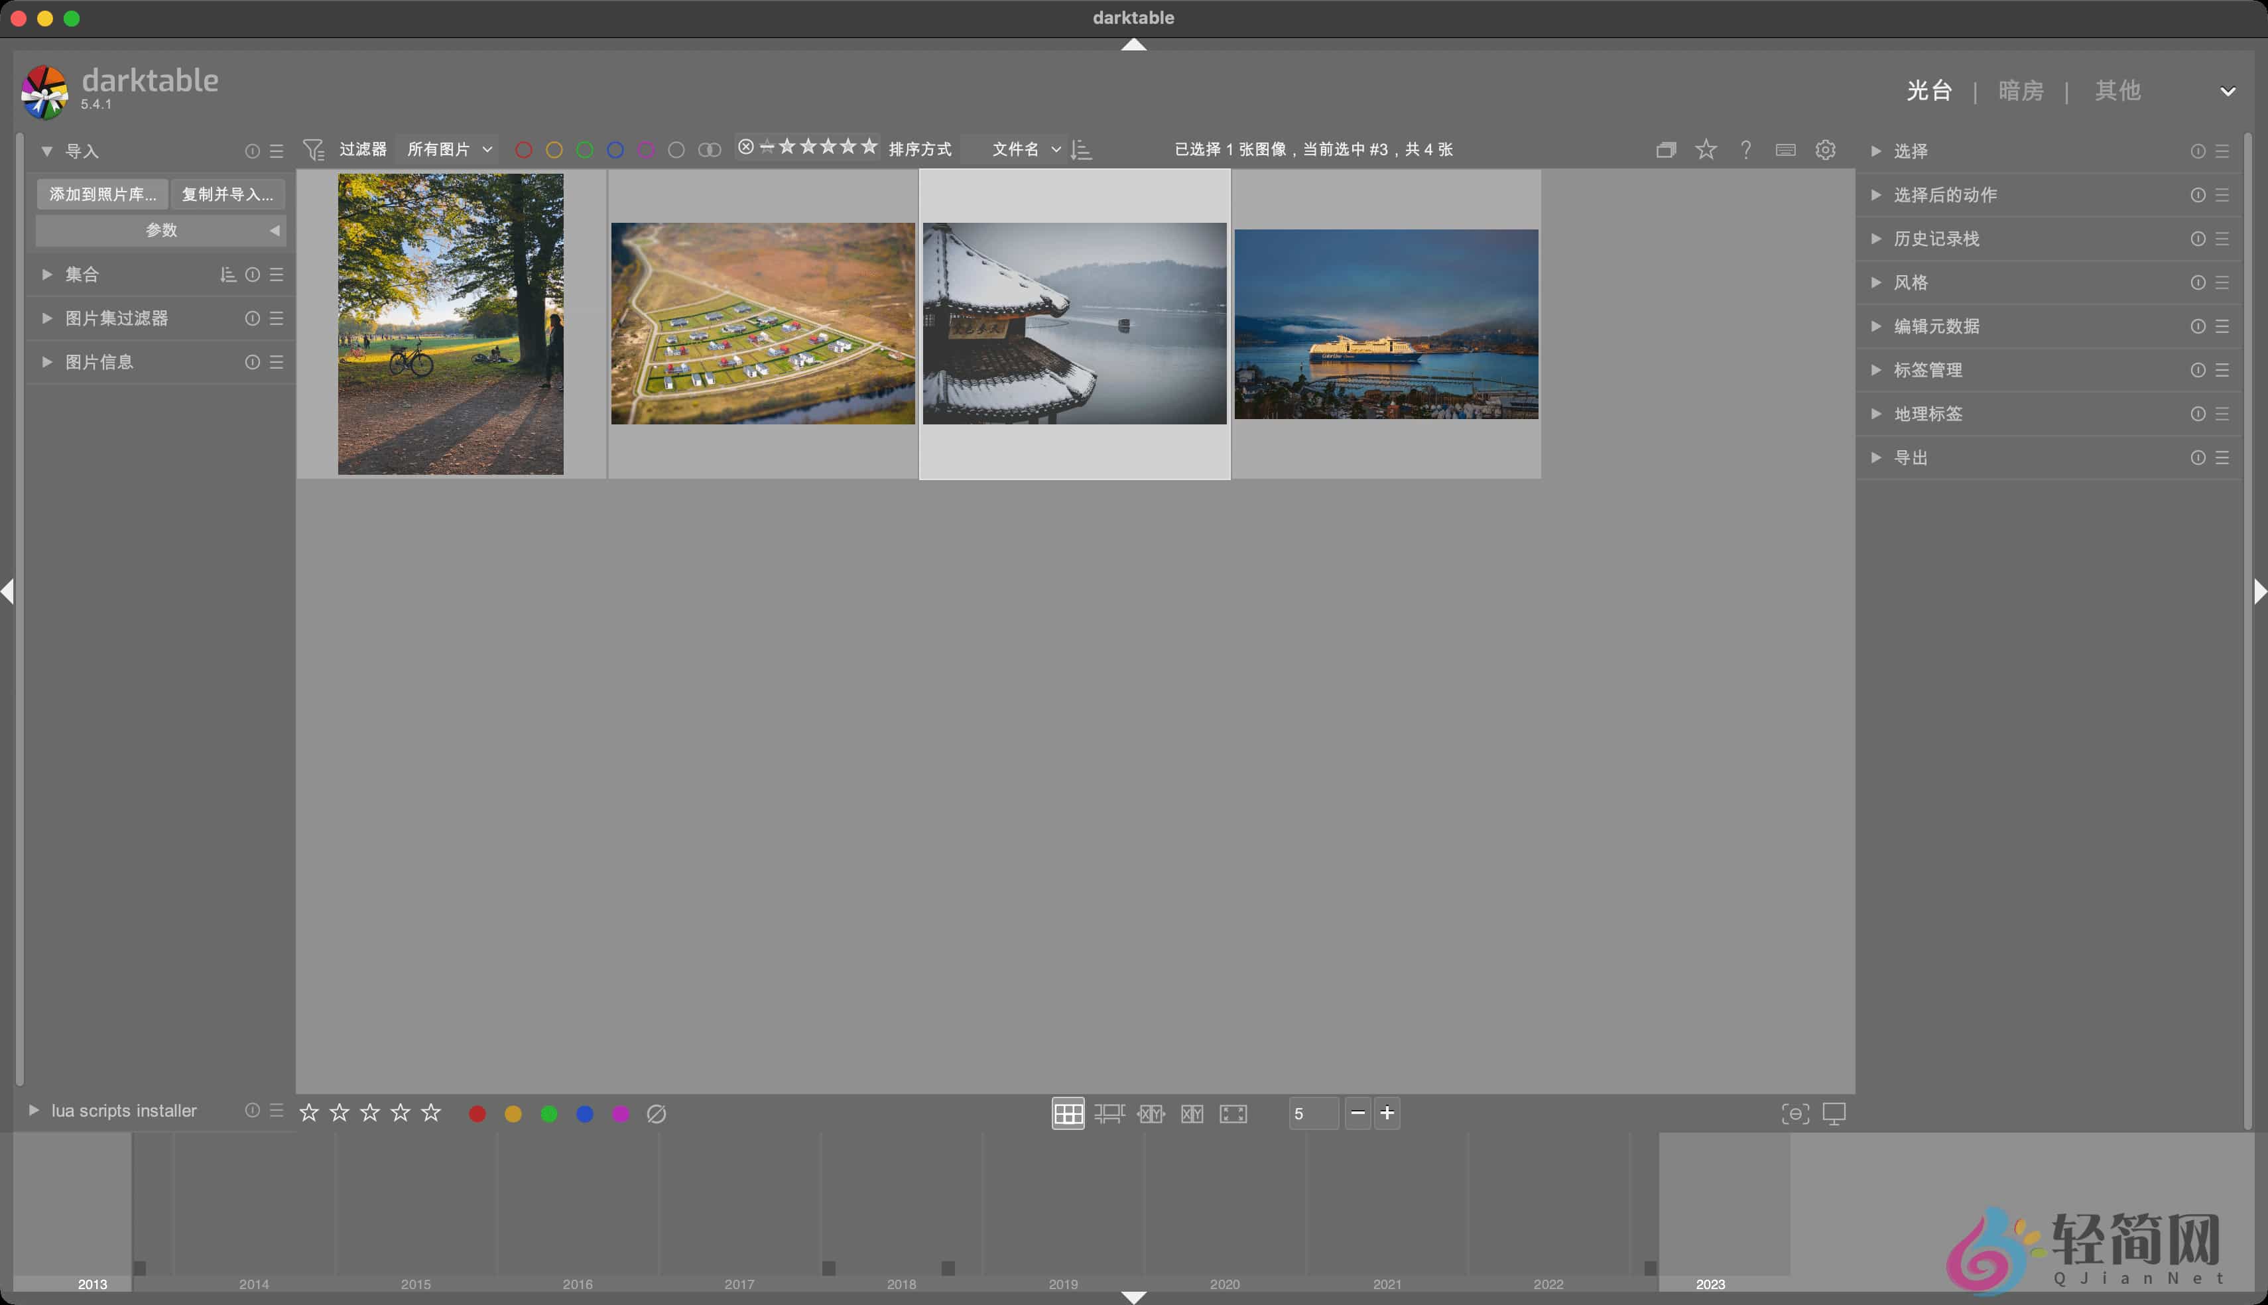Toggle image grouping with the stacked-images icon

pos(1667,150)
